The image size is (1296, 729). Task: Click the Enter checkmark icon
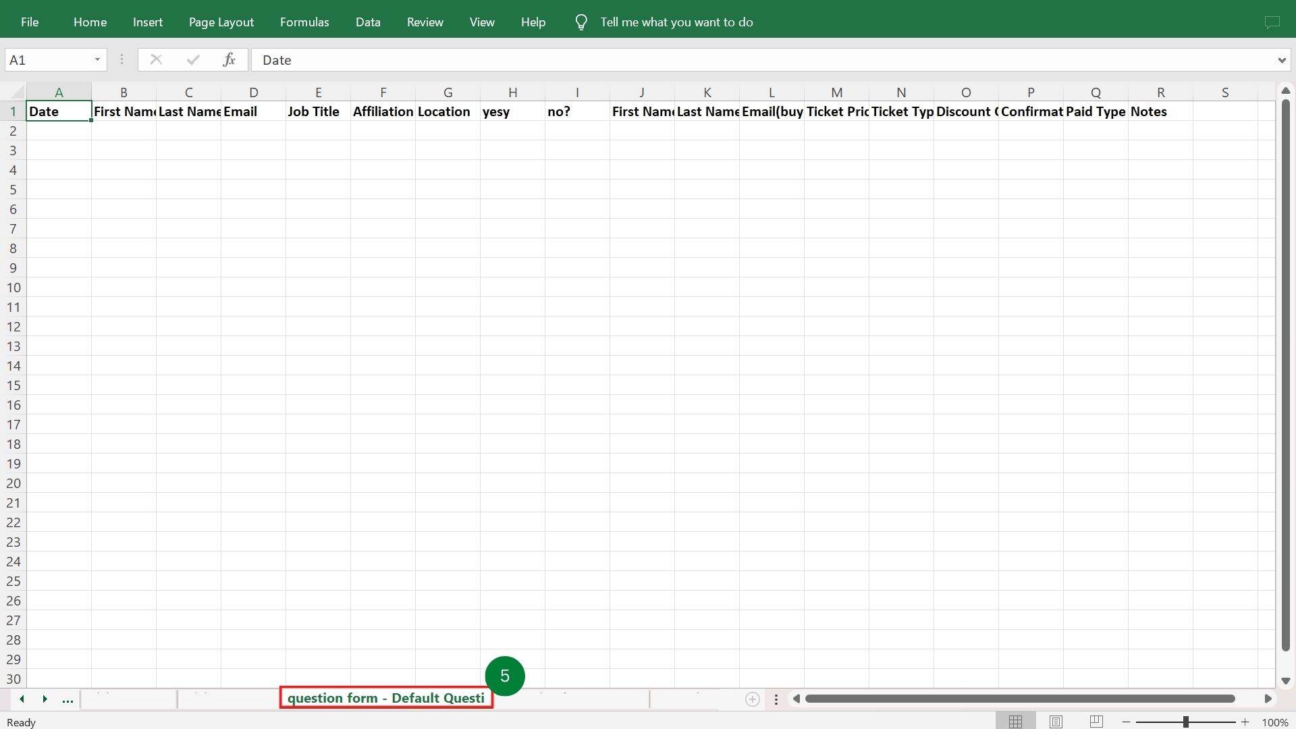[193, 60]
